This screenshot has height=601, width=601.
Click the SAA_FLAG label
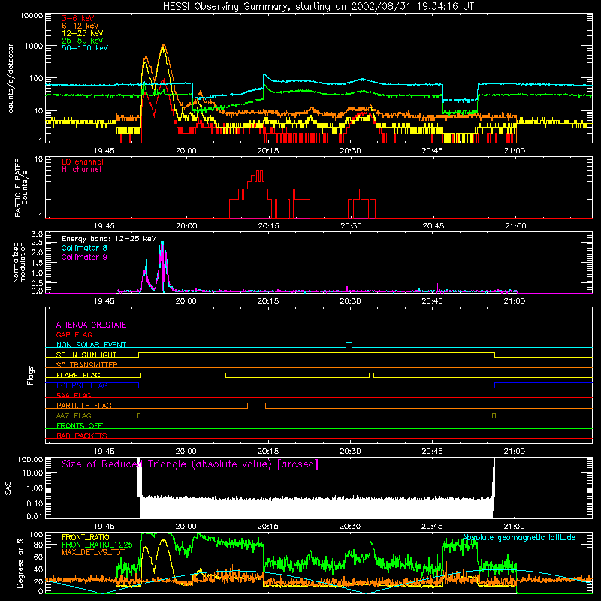[74, 395]
